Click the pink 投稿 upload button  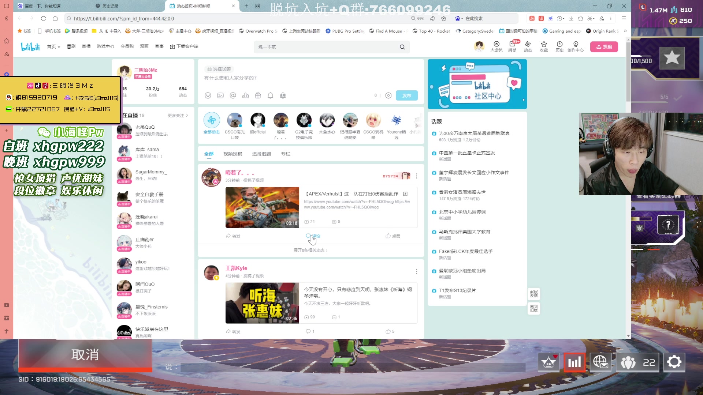(604, 47)
